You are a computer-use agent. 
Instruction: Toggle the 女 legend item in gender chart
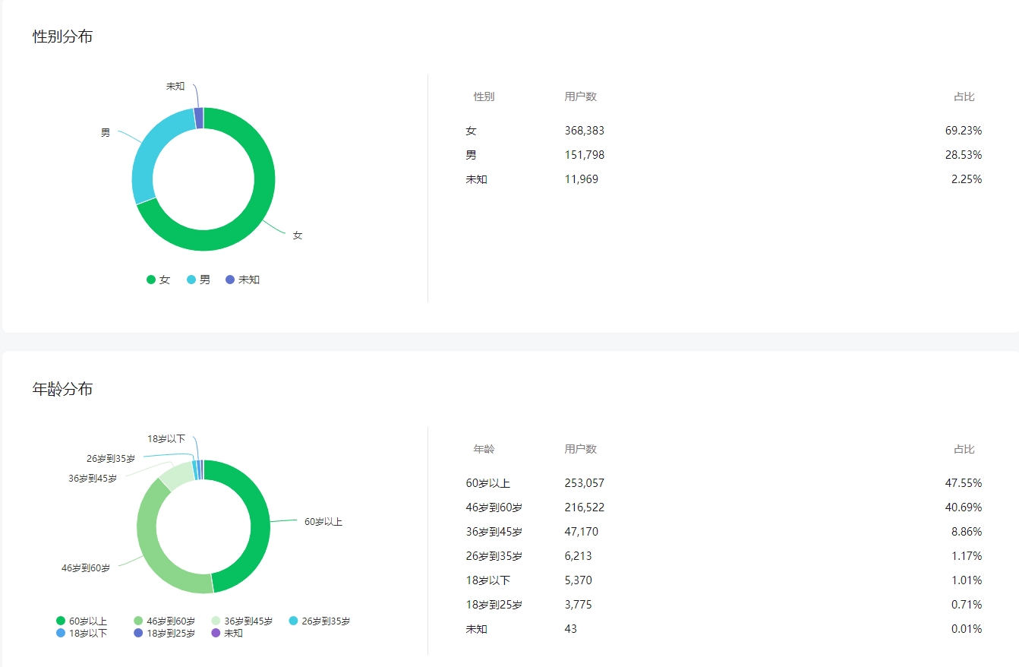[159, 280]
